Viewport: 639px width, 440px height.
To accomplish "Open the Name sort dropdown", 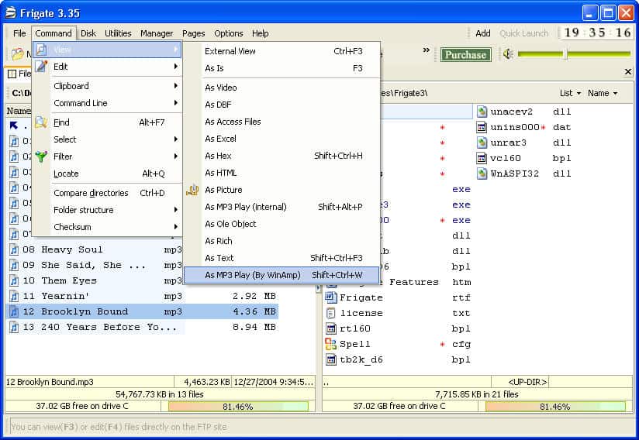I will pos(603,93).
